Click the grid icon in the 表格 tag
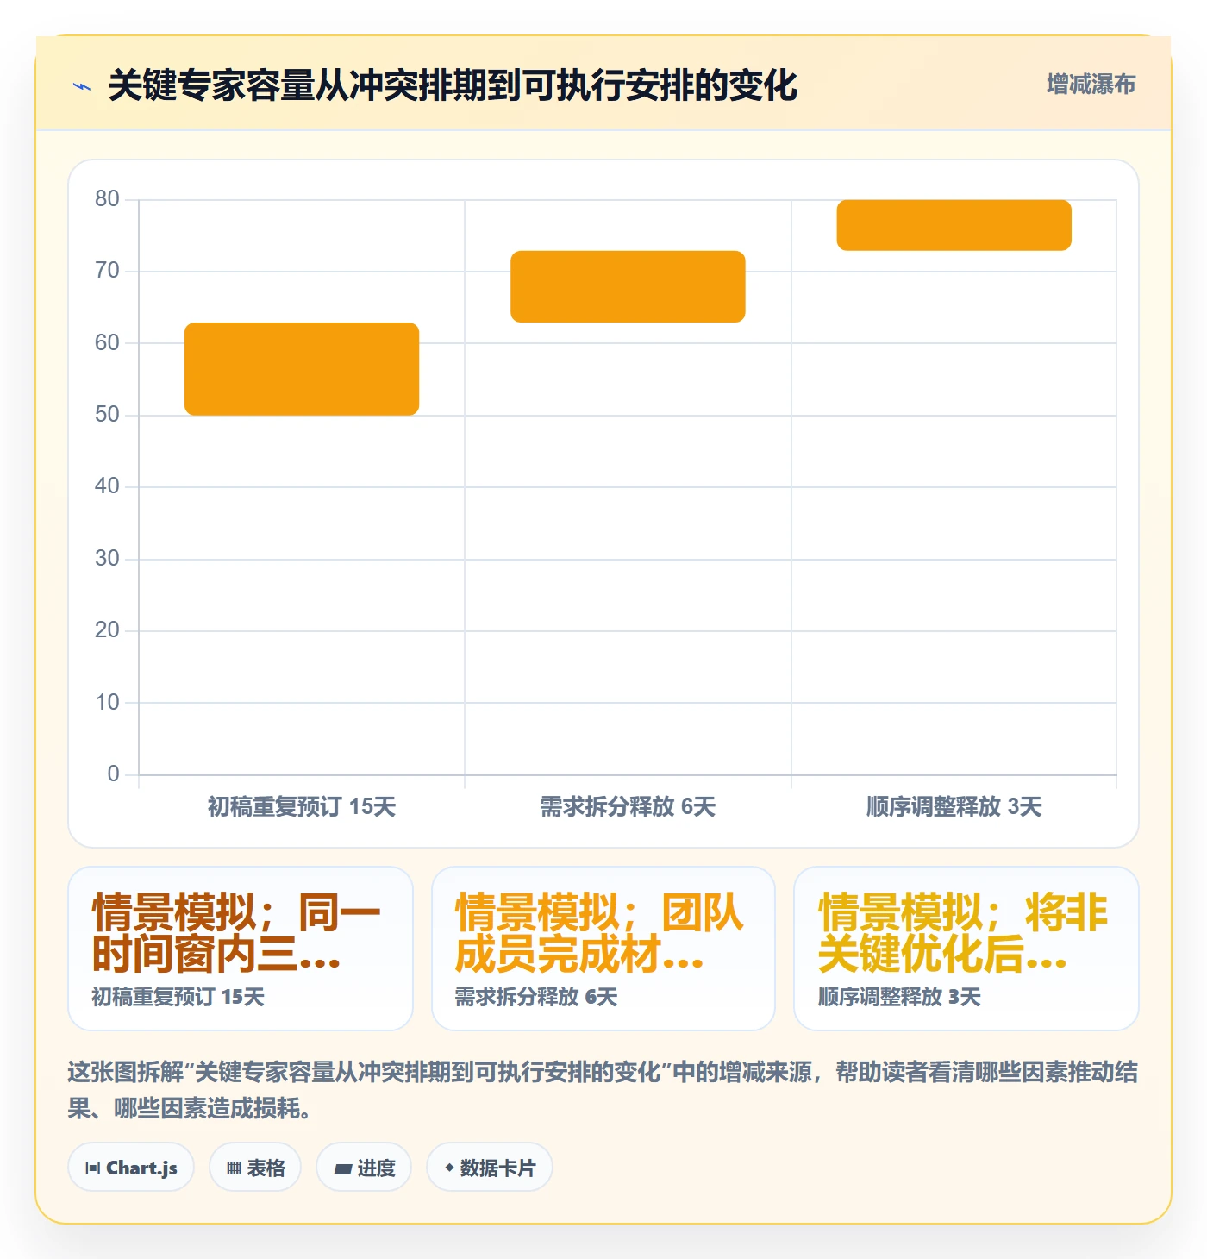The width and height of the screenshot is (1207, 1259). 234,1168
